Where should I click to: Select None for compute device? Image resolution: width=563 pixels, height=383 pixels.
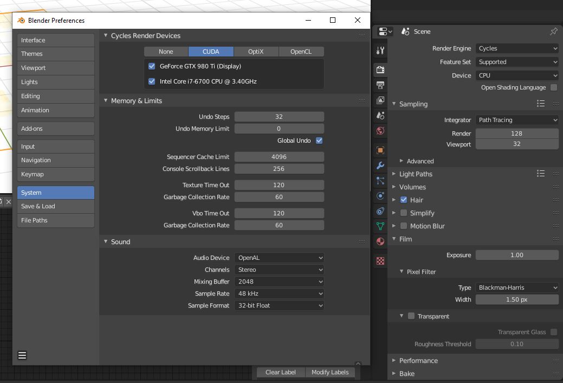(x=166, y=52)
